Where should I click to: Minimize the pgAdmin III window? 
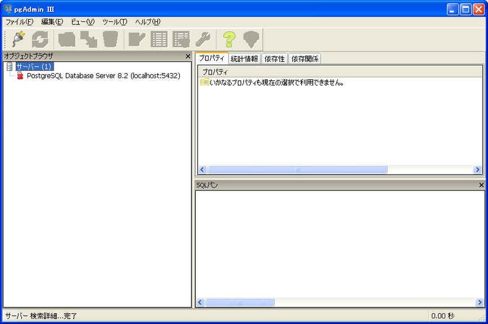click(452, 9)
